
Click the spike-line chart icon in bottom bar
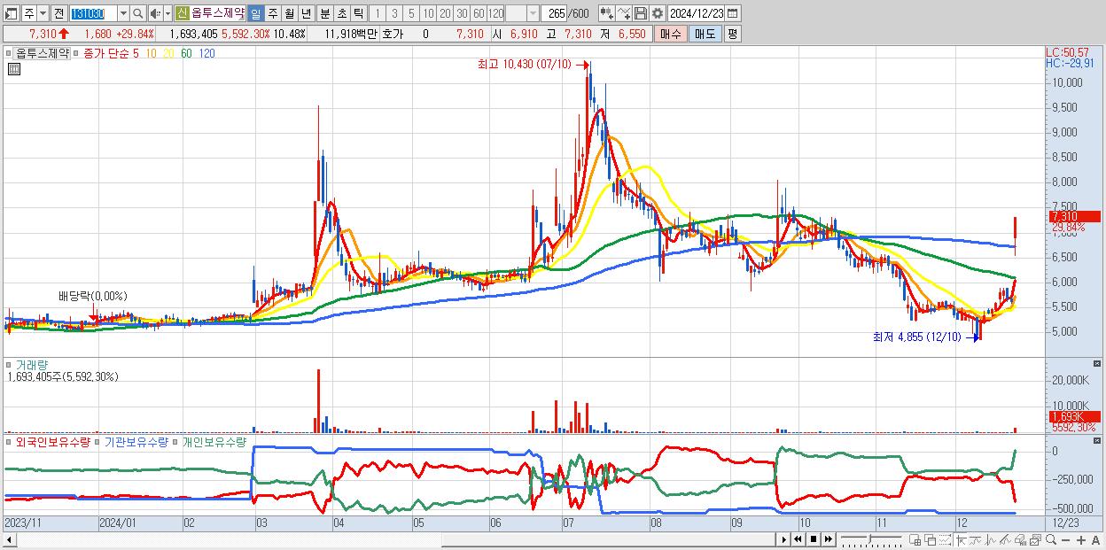(991, 539)
